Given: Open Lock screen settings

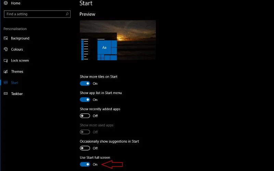Looking at the screenshot, I should click(20, 61).
